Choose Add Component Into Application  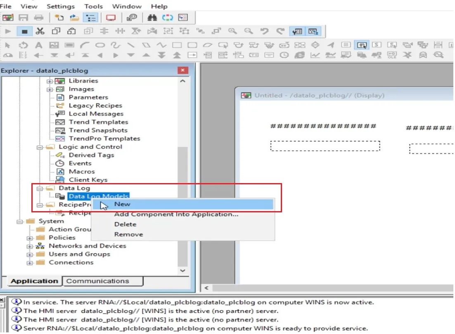183,214
